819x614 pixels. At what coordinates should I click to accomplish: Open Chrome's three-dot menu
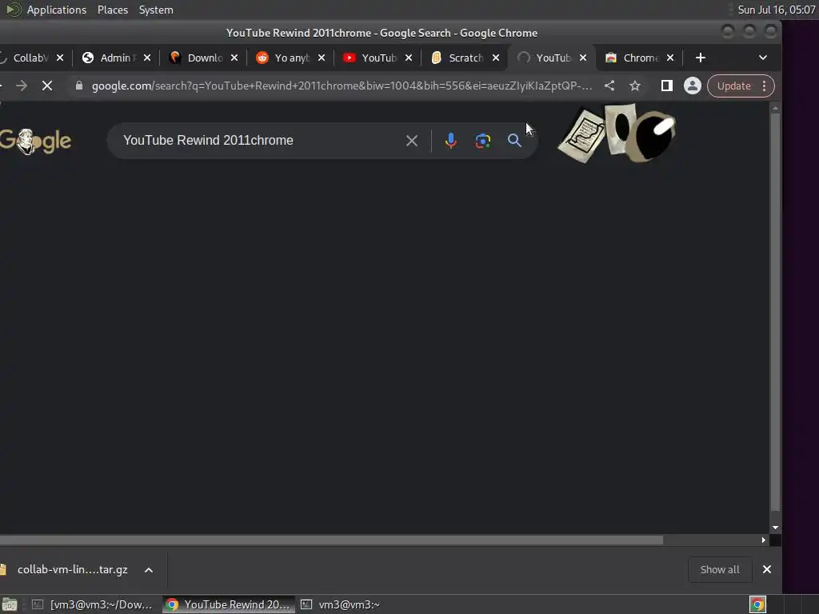click(764, 86)
